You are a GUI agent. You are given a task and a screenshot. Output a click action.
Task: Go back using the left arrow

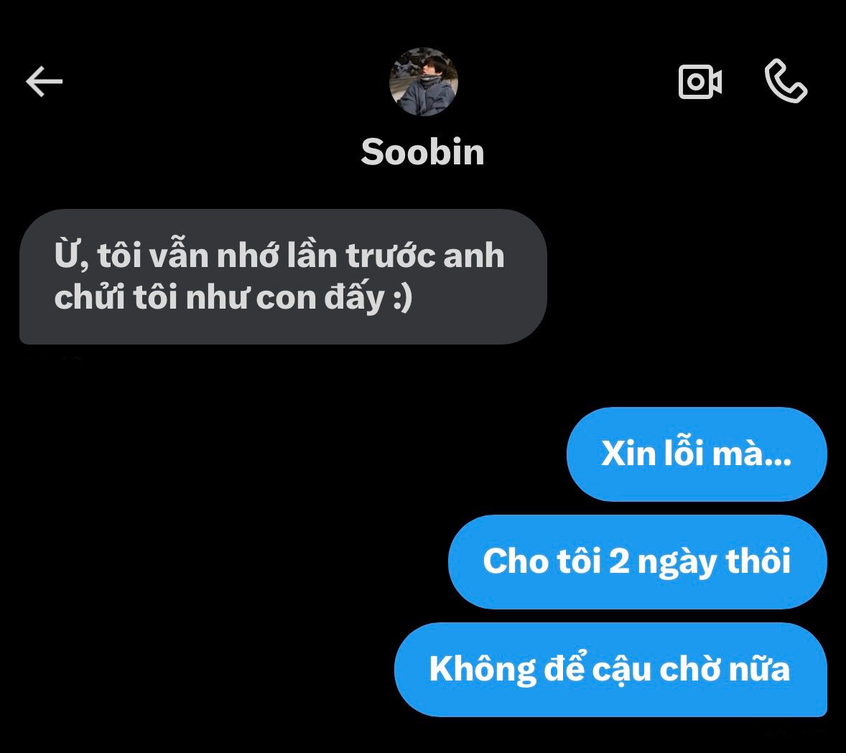(45, 81)
